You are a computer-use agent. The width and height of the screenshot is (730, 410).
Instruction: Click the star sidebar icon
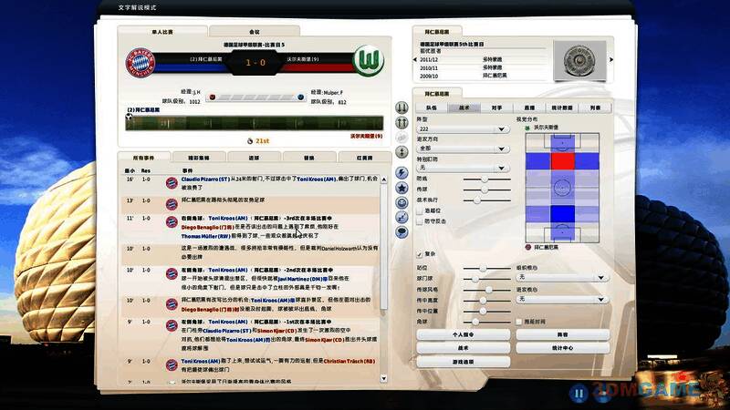401,186
